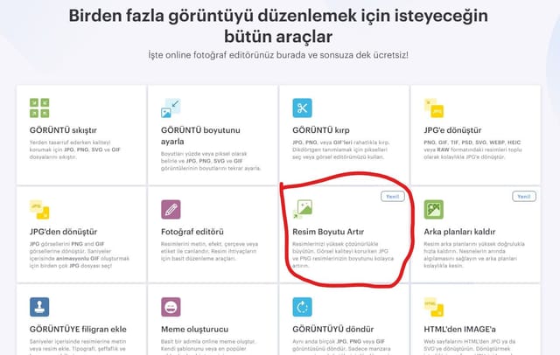Open the yellow JPG'e dönüştür icon
The image size is (560, 355).
[x=434, y=108]
